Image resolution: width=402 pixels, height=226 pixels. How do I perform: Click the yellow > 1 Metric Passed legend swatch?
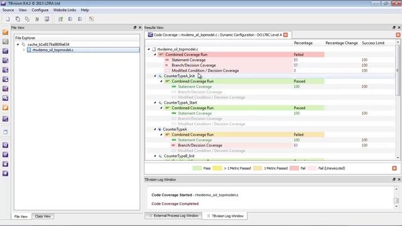pyautogui.click(x=217, y=168)
